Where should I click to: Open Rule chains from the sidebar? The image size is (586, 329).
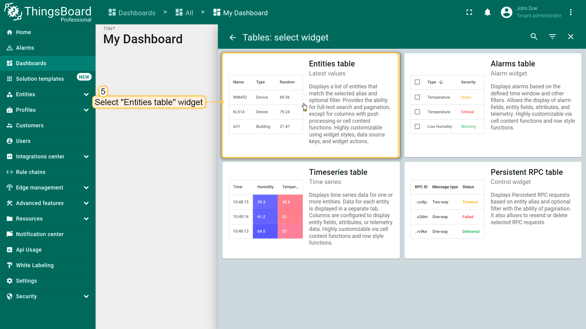pyautogui.click(x=31, y=172)
